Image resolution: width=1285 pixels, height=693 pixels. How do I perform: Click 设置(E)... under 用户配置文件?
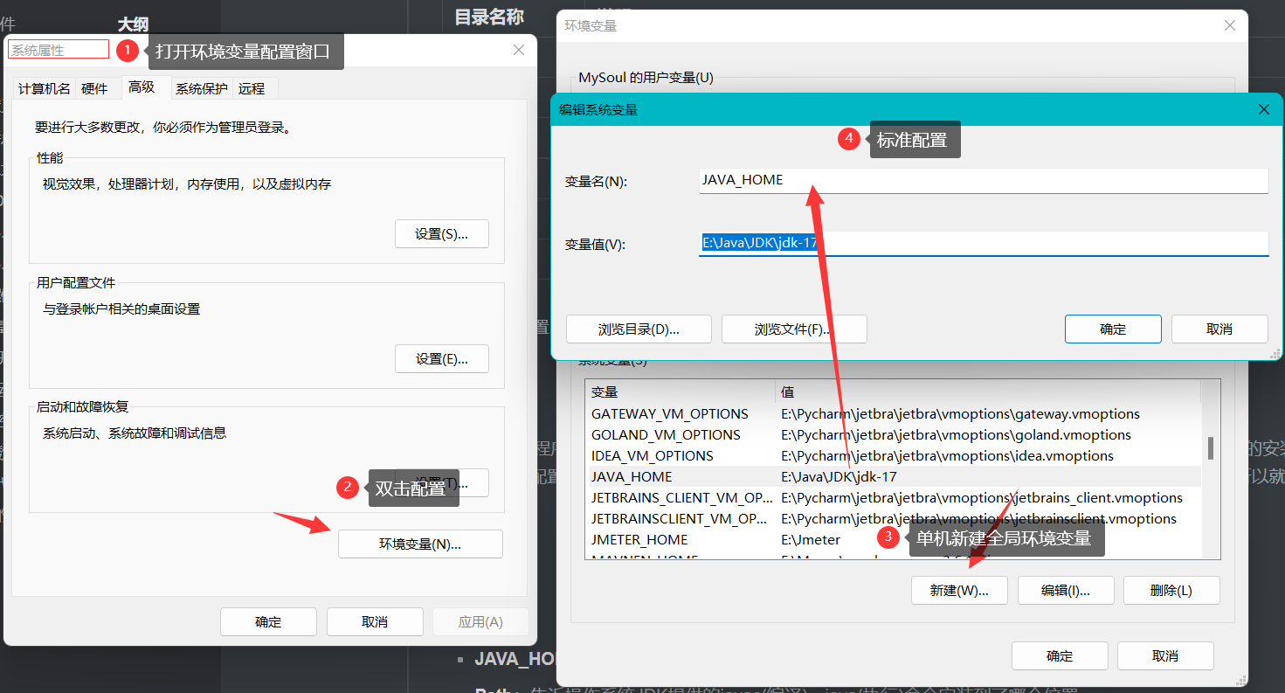click(441, 359)
